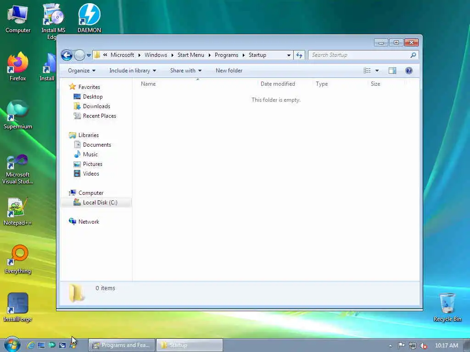Open the Action Center flag icon

tap(401, 346)
